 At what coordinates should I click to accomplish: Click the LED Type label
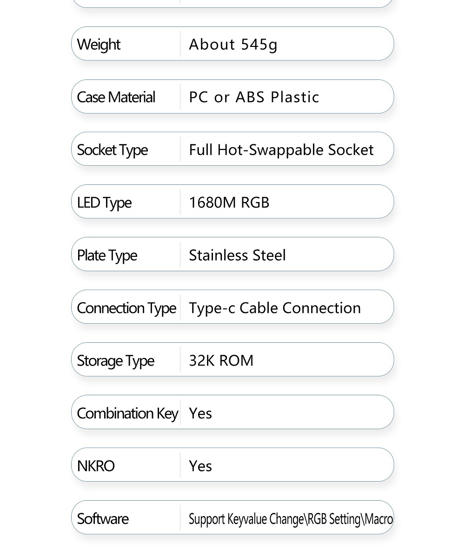[104, 203]
